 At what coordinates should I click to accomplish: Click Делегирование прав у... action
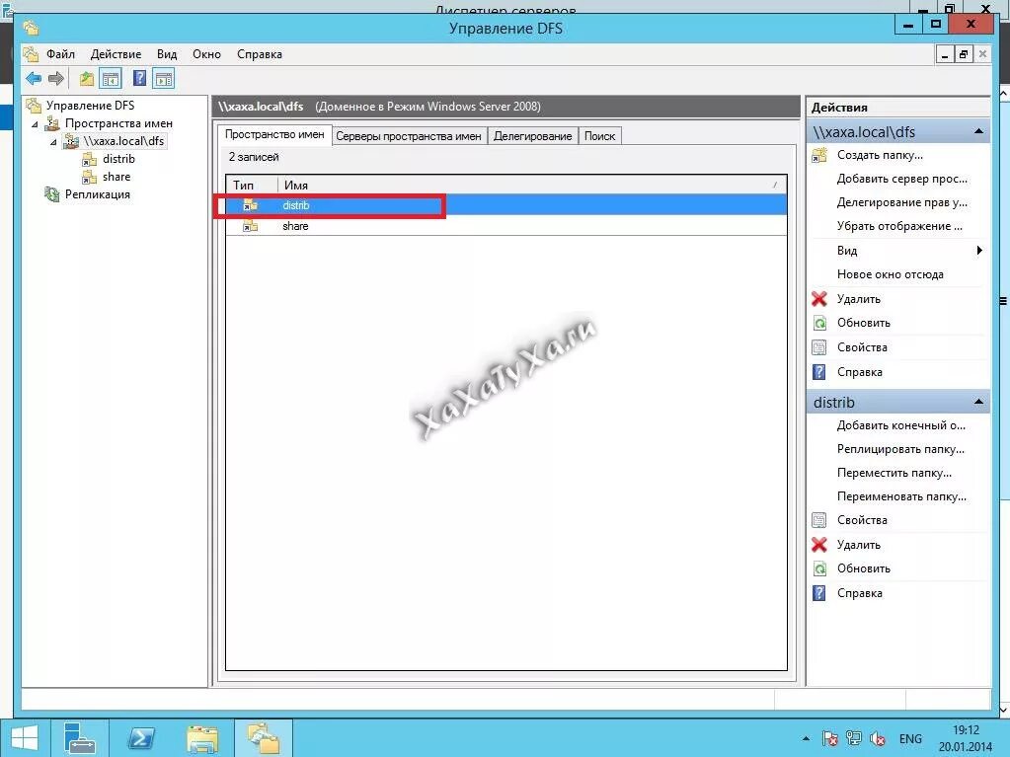(901, 202)
